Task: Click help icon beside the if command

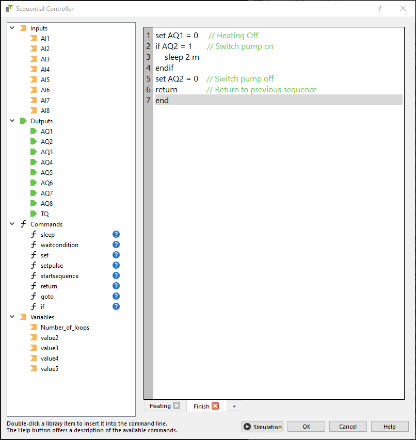Action: click(x=116, y=307)
